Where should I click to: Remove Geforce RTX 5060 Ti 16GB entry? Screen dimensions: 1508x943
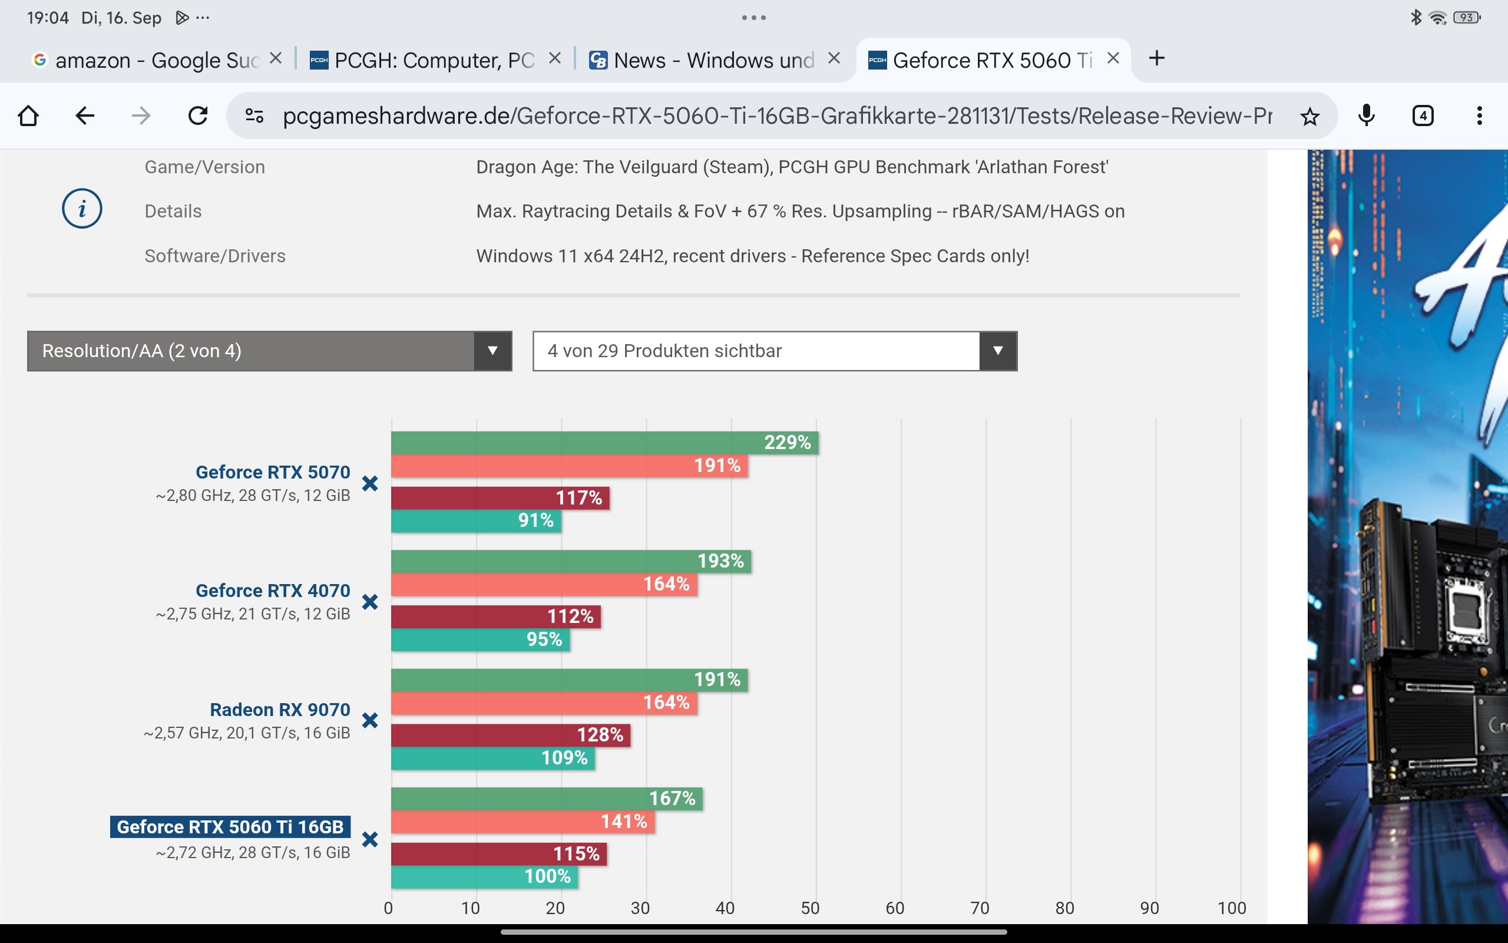pos(370,839)
